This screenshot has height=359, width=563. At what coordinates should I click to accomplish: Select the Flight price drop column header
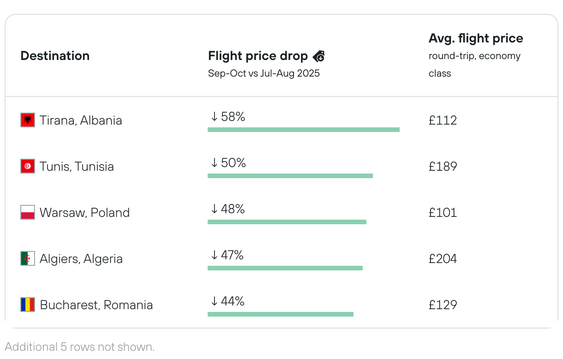pyautogui.click(x=258, y=56)
